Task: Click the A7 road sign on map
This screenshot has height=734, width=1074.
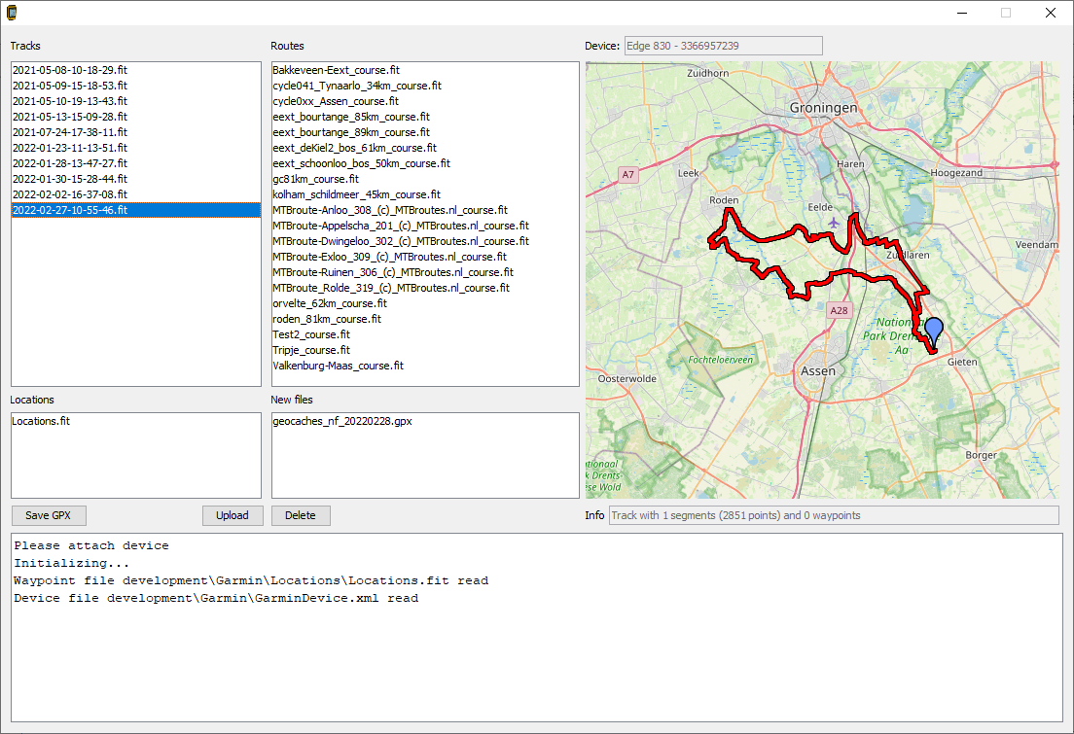Action: pos(628,175)
